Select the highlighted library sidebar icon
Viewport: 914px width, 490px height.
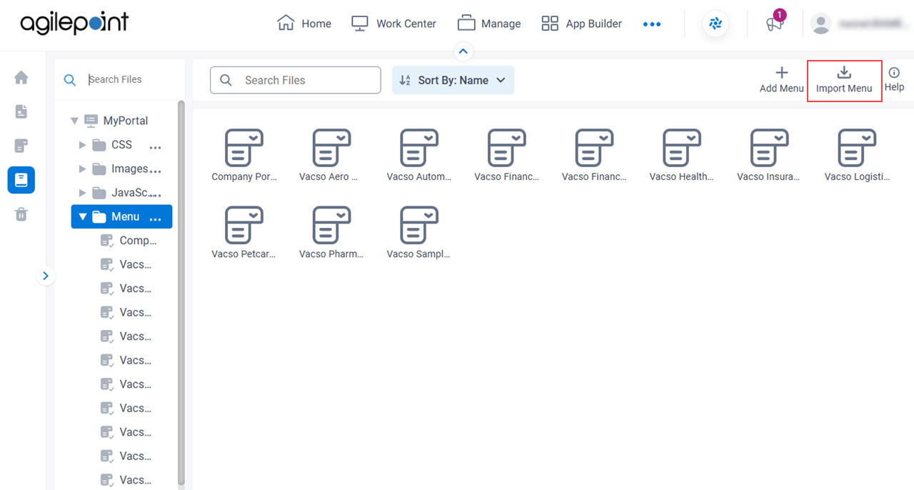point(21,180)
